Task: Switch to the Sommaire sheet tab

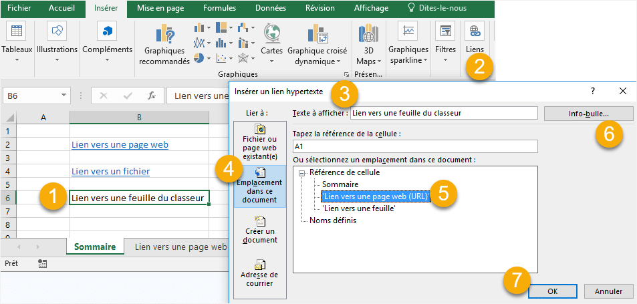Action: pos(94,247)
